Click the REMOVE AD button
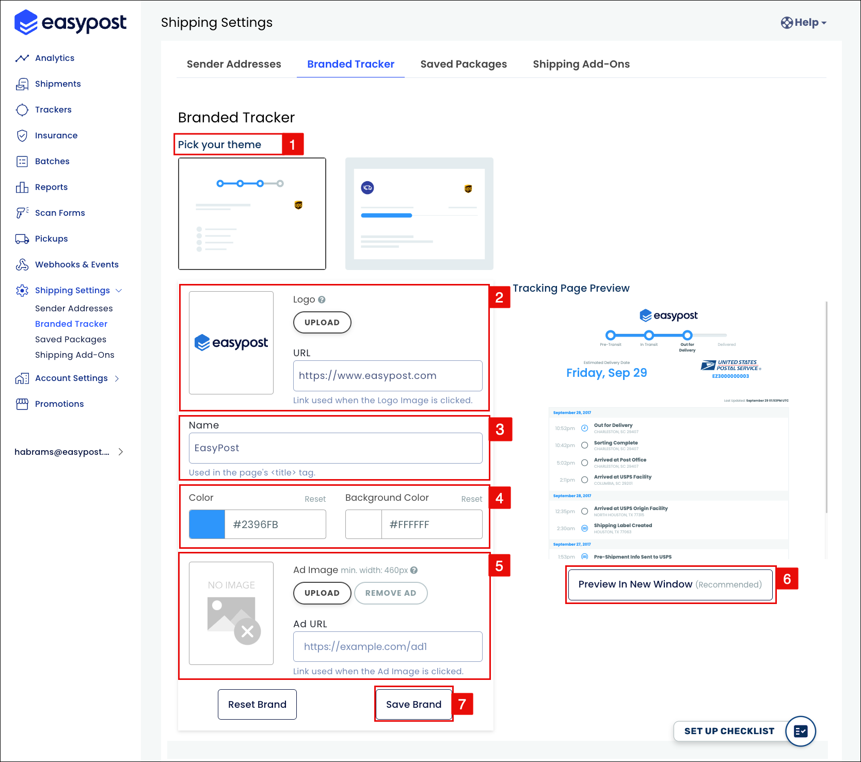 [x=391, y=593]
